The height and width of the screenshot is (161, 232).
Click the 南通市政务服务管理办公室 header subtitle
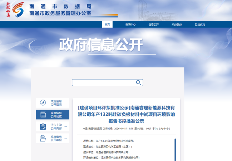click(60, 13)
